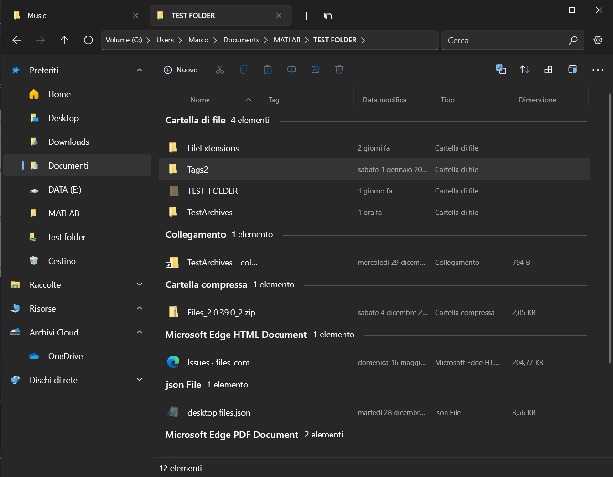
Task: Add a new tab with plus icon
Action: click(x=306, y=16)
